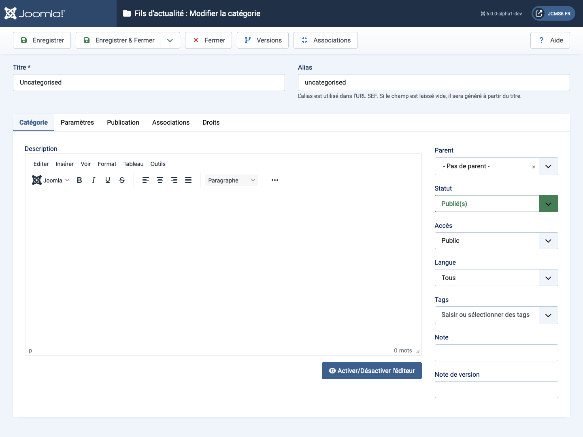Image resolution: width=583 pixels, height=437 pixels.
Task: Apply strikethrough formatting
Action: pos(122,180)
